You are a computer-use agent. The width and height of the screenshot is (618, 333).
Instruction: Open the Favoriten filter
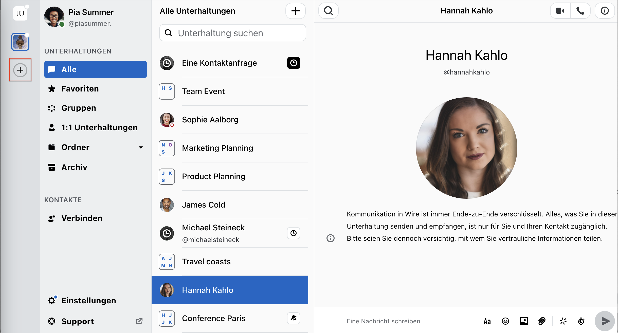pyautogui.click(x=96, y=89)
